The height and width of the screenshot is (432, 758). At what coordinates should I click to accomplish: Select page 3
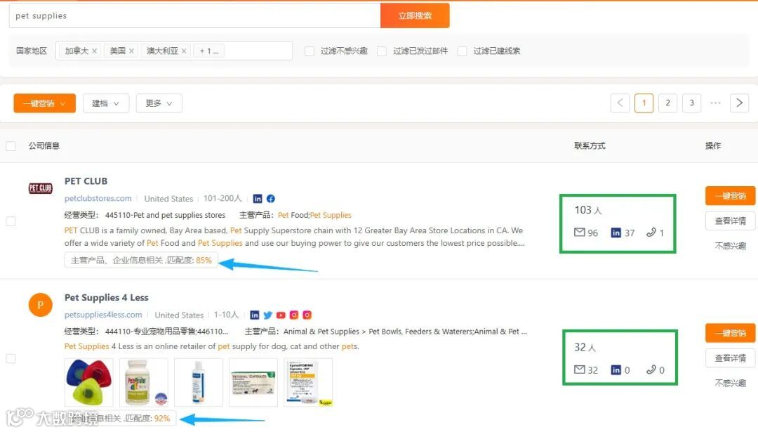(x=692, y=103)
